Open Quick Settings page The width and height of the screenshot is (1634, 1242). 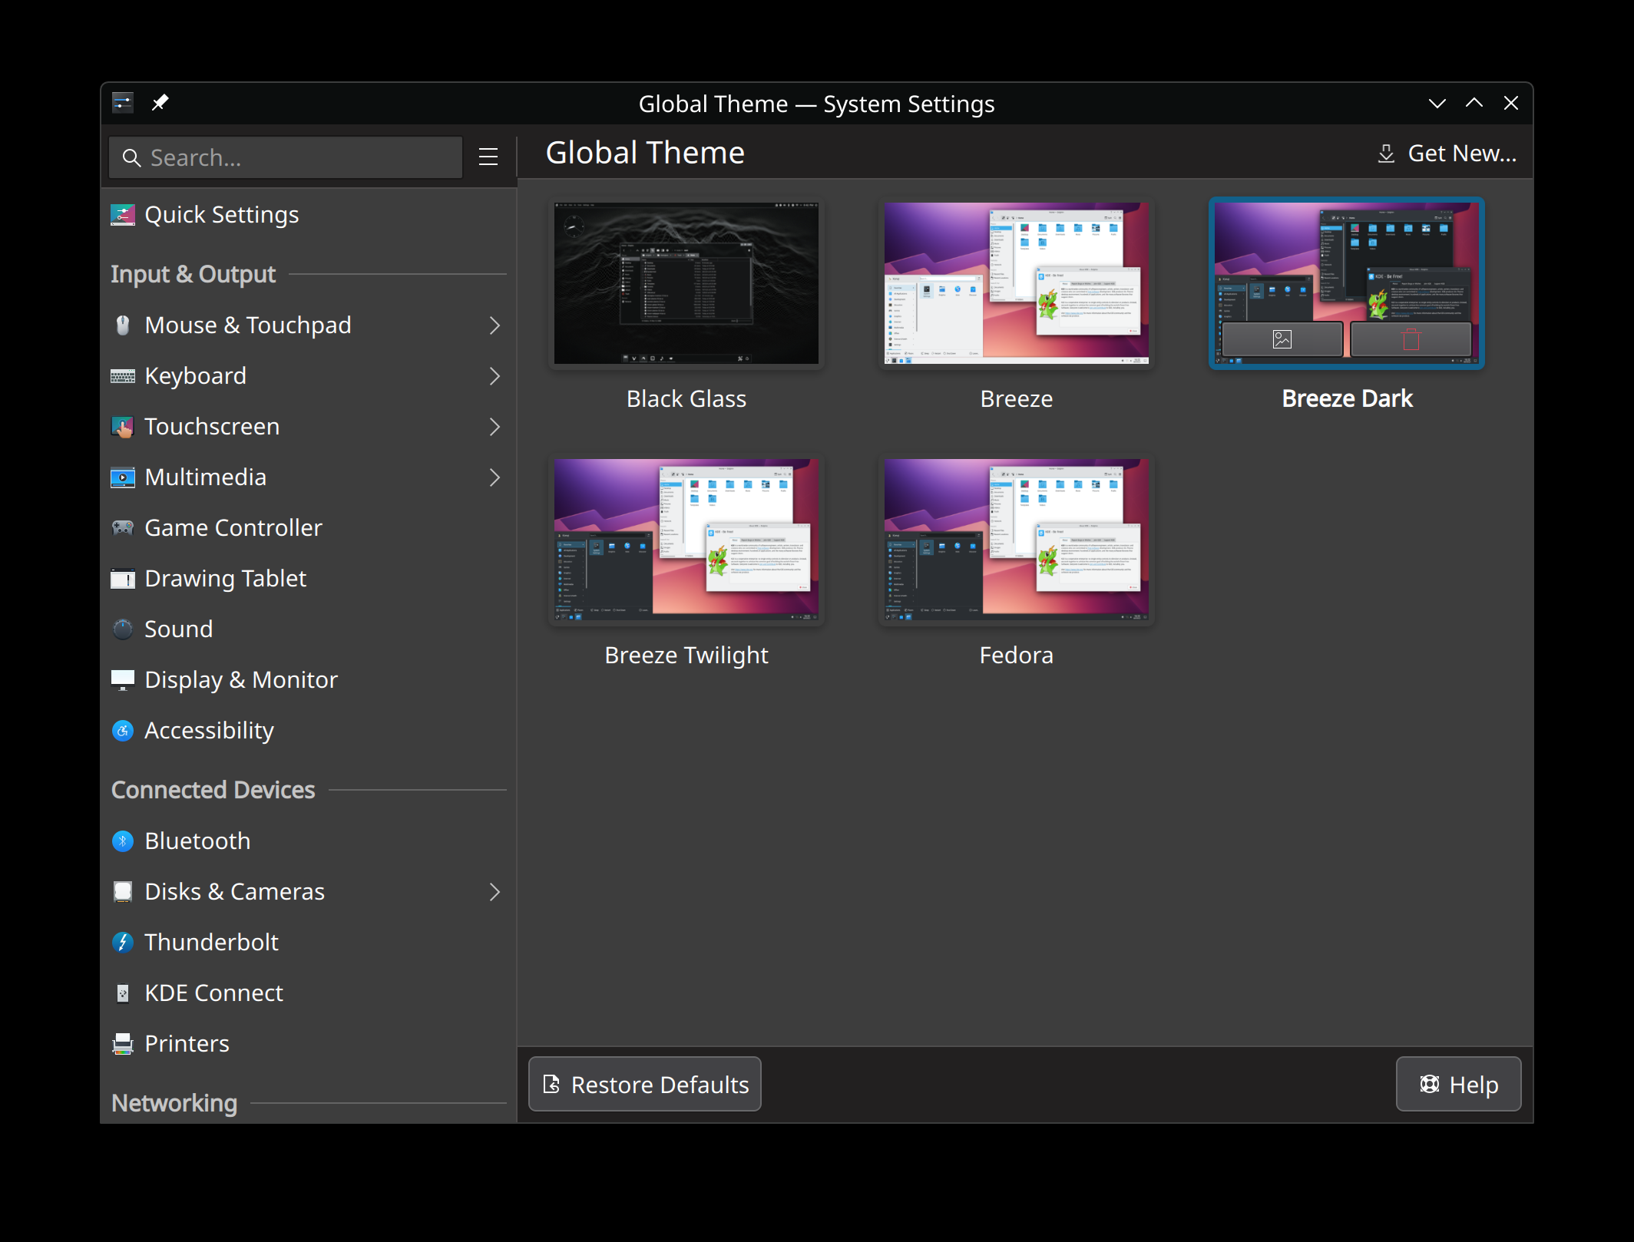(308, 215)
